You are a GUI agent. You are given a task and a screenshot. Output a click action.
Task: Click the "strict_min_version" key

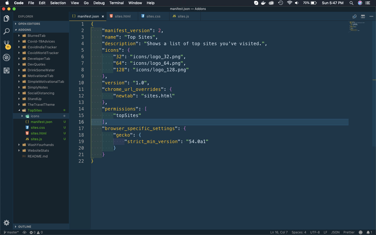[152, 142]
